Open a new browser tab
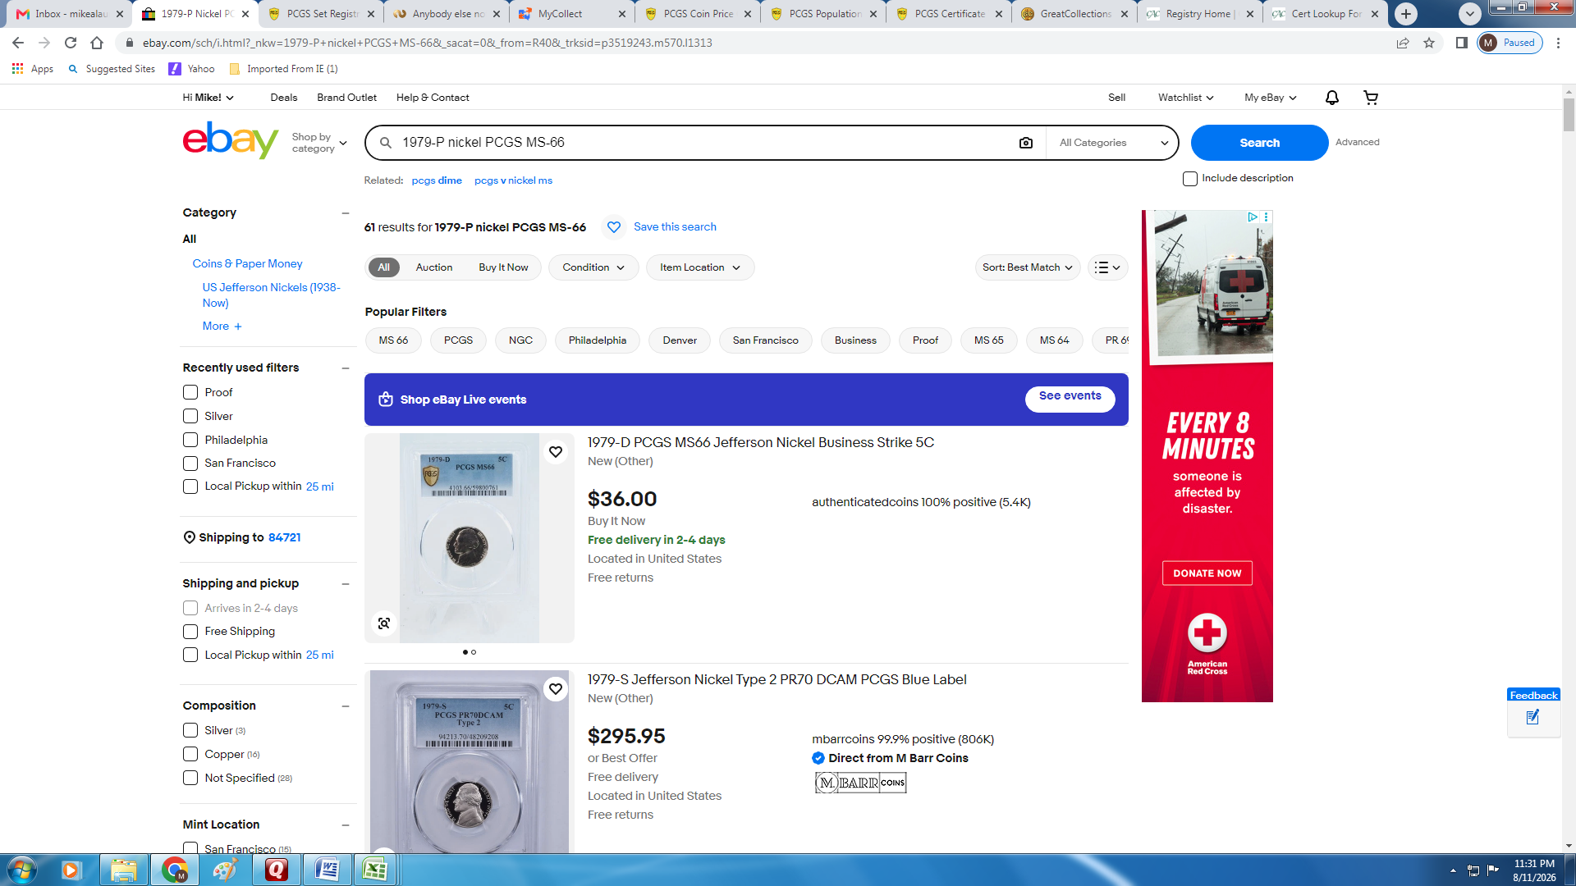This screenshot has width=1576, height=886. [x=1406, y=14]
